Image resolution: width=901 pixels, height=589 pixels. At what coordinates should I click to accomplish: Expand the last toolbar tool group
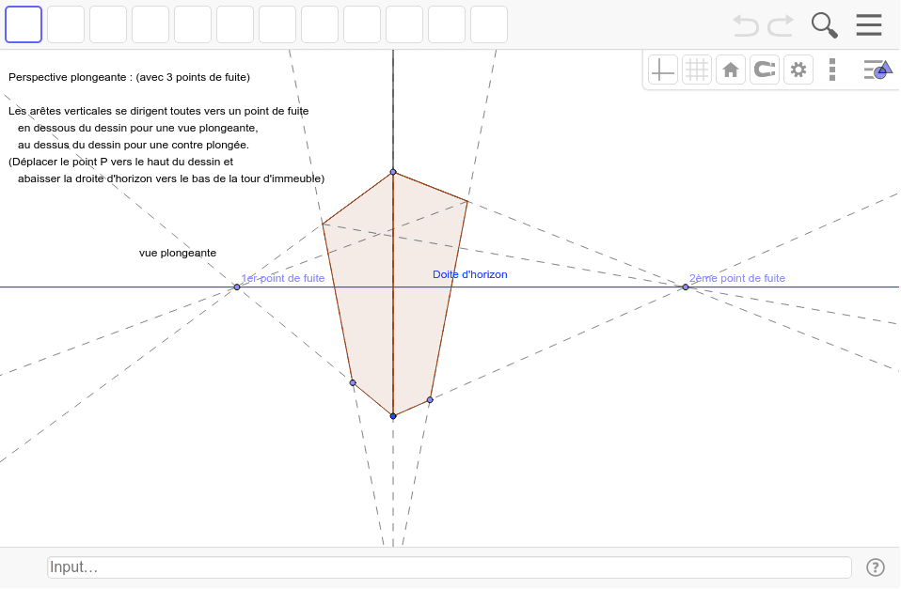click(x=488, y=23)
